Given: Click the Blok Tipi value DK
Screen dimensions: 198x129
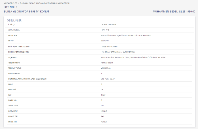Looking at the screenshot, I should tap(102, 90).
